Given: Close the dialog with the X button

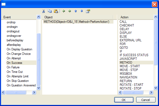Looking at the screenshot, I should pos(154,4).
